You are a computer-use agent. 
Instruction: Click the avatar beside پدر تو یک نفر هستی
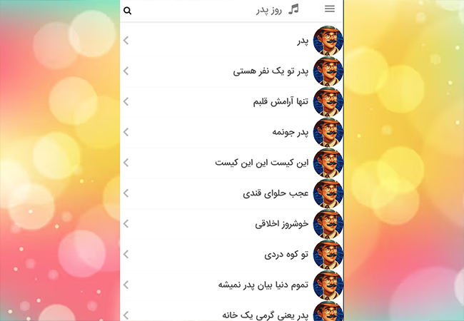[x=328, y=71]
